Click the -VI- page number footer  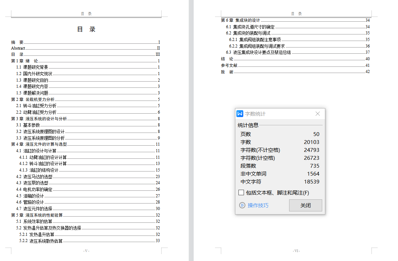(x=296, y=251)
